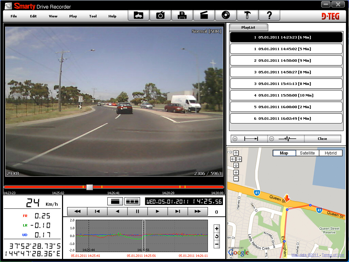The image size is (349, 262).
Task: Select recording 09.01.2011 15:50:00 [10 Min]
Action: (x=286, y=95)
